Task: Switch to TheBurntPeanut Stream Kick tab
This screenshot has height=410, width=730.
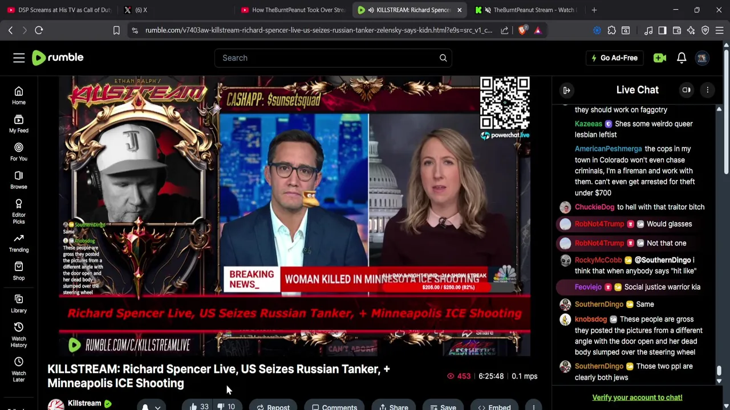Action: [x=528, y=10]
